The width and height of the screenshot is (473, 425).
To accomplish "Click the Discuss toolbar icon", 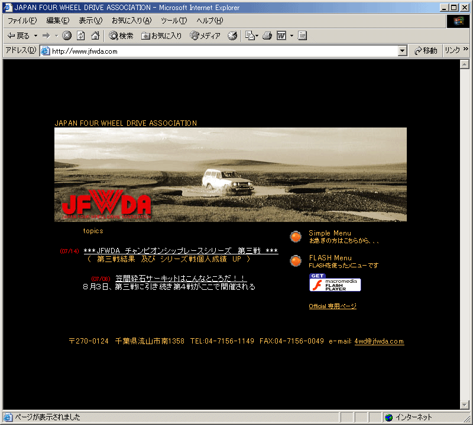I will (x=302, y=36).
